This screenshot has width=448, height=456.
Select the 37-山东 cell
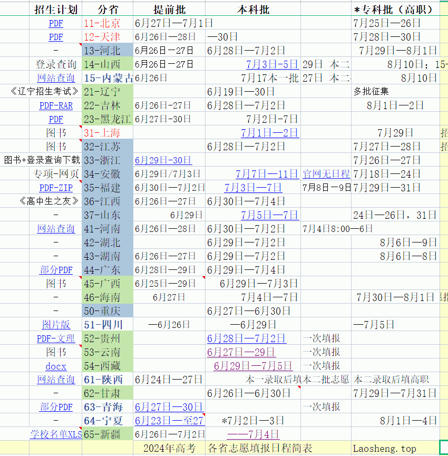[108, 215]
